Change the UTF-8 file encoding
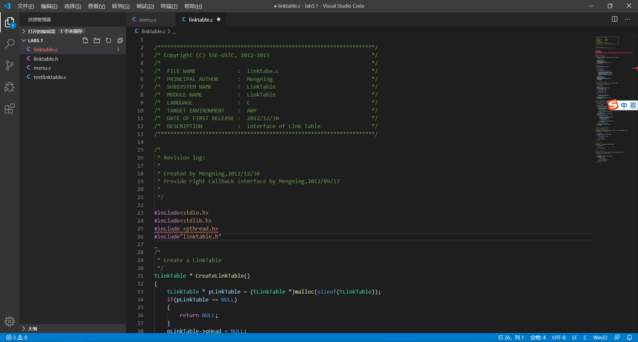The width and height of the screenshot is (638, 342). [559, 337]
